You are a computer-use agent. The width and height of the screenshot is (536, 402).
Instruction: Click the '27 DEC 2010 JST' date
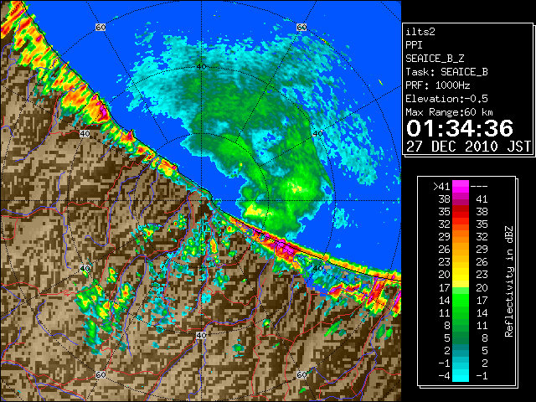(x=468, y=147)
